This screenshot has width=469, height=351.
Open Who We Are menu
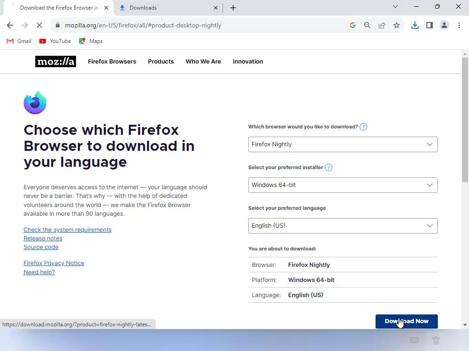click(203, 62)
